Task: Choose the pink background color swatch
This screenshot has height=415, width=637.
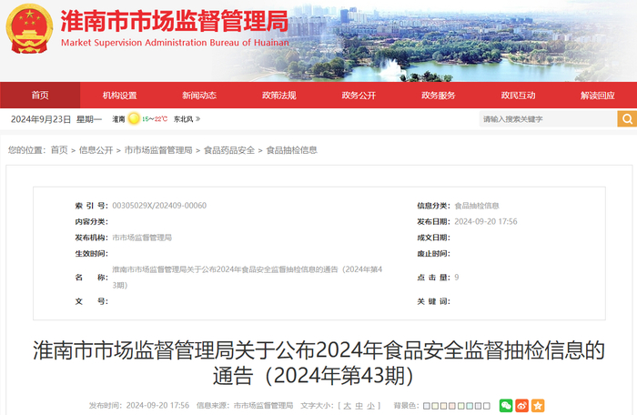Action: tap(452, 406)
